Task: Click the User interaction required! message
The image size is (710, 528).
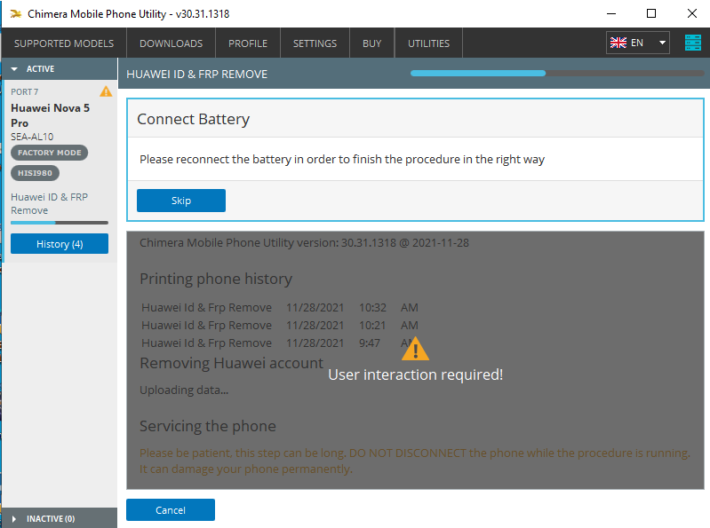Action: 415,374
